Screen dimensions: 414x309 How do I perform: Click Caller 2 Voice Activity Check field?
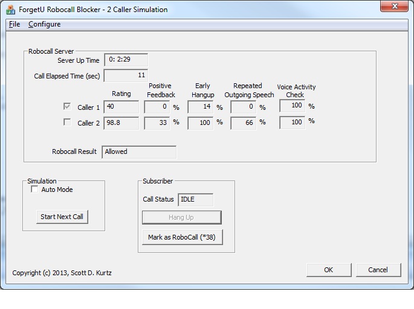tap(293, 123)
